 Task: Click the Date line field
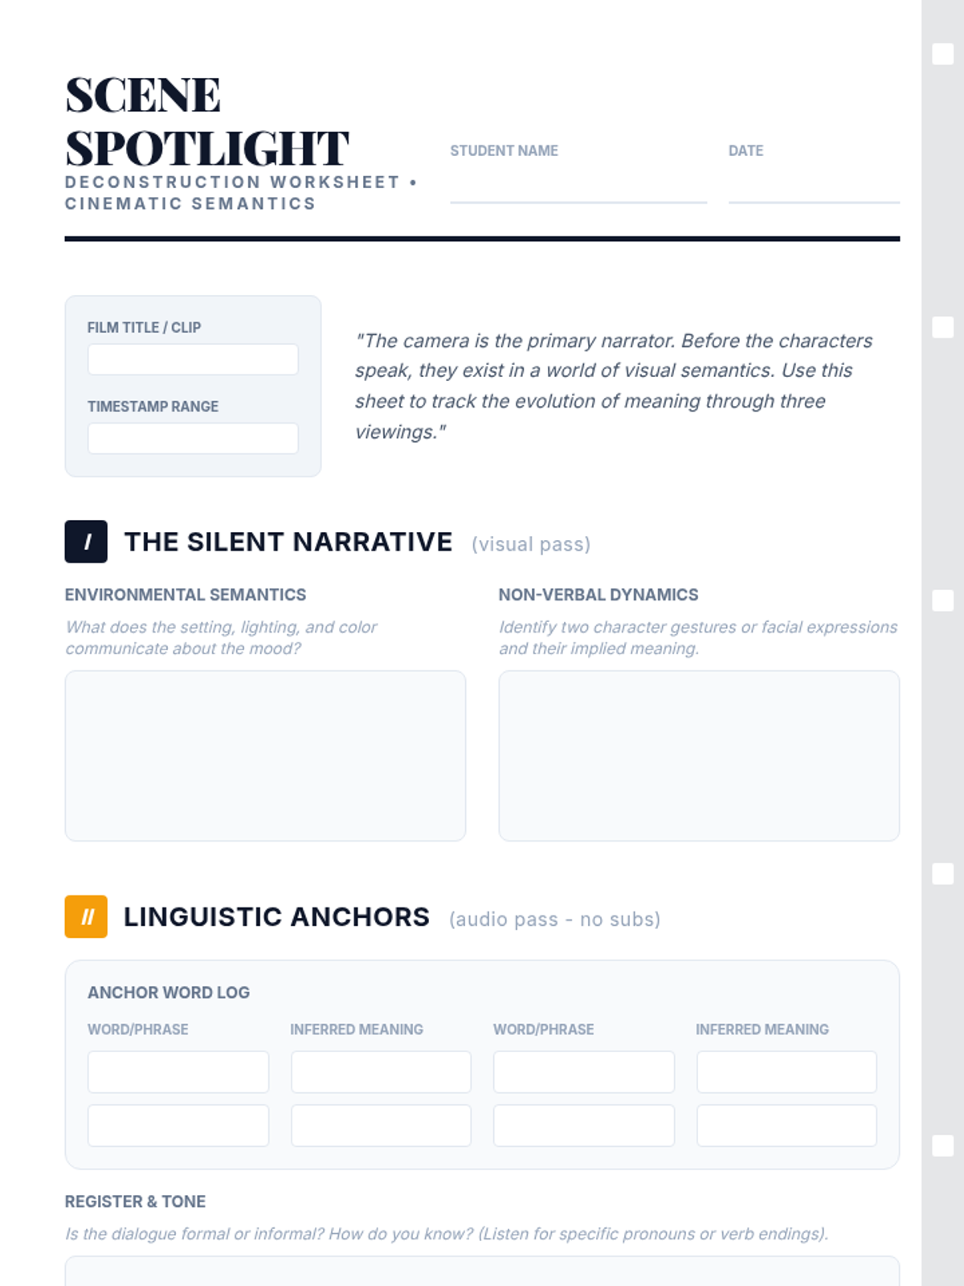[x=813, y=186]
